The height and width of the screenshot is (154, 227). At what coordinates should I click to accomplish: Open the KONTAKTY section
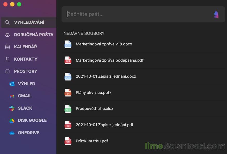(26, 59)
